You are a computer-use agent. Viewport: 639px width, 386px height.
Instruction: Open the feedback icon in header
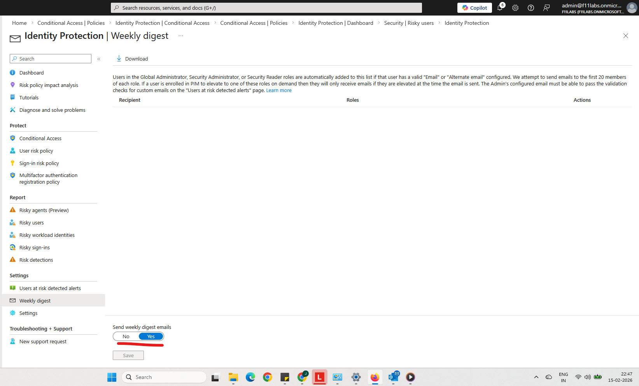546,8
